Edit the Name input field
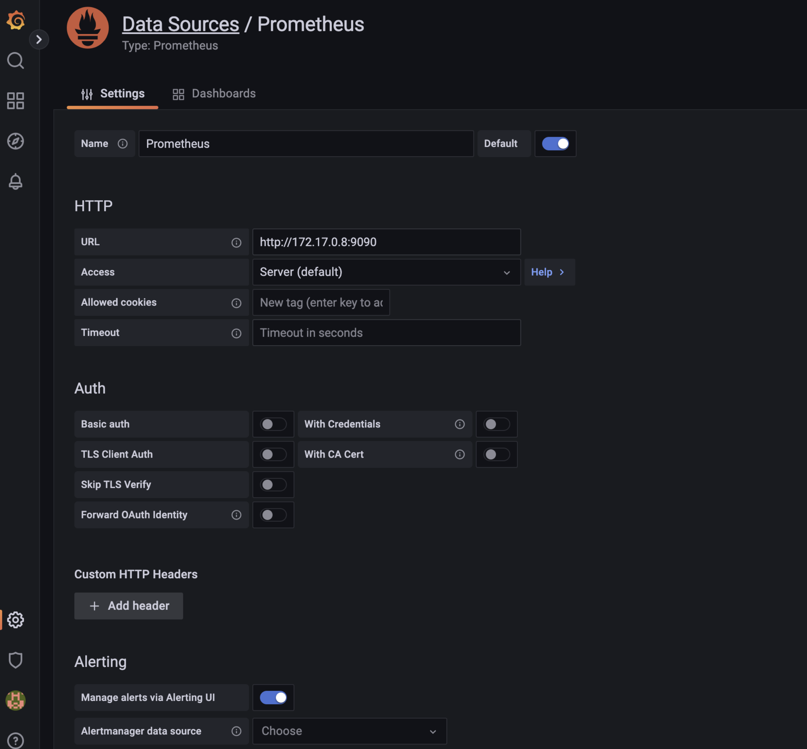 coord(306,144)
